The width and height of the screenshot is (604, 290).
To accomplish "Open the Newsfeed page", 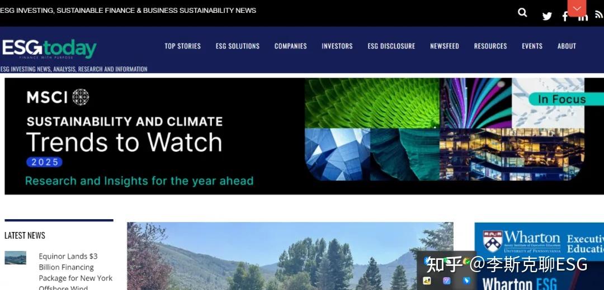I will tap(445, 46).
